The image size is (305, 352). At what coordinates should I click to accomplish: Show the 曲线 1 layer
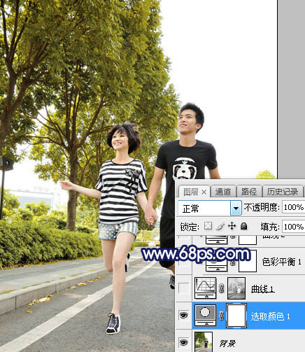point(184,288)
